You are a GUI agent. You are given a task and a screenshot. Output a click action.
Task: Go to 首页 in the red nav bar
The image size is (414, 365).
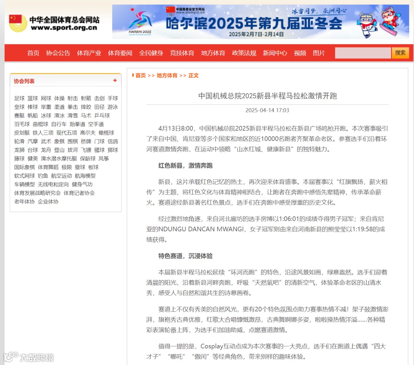coord(33,53)
